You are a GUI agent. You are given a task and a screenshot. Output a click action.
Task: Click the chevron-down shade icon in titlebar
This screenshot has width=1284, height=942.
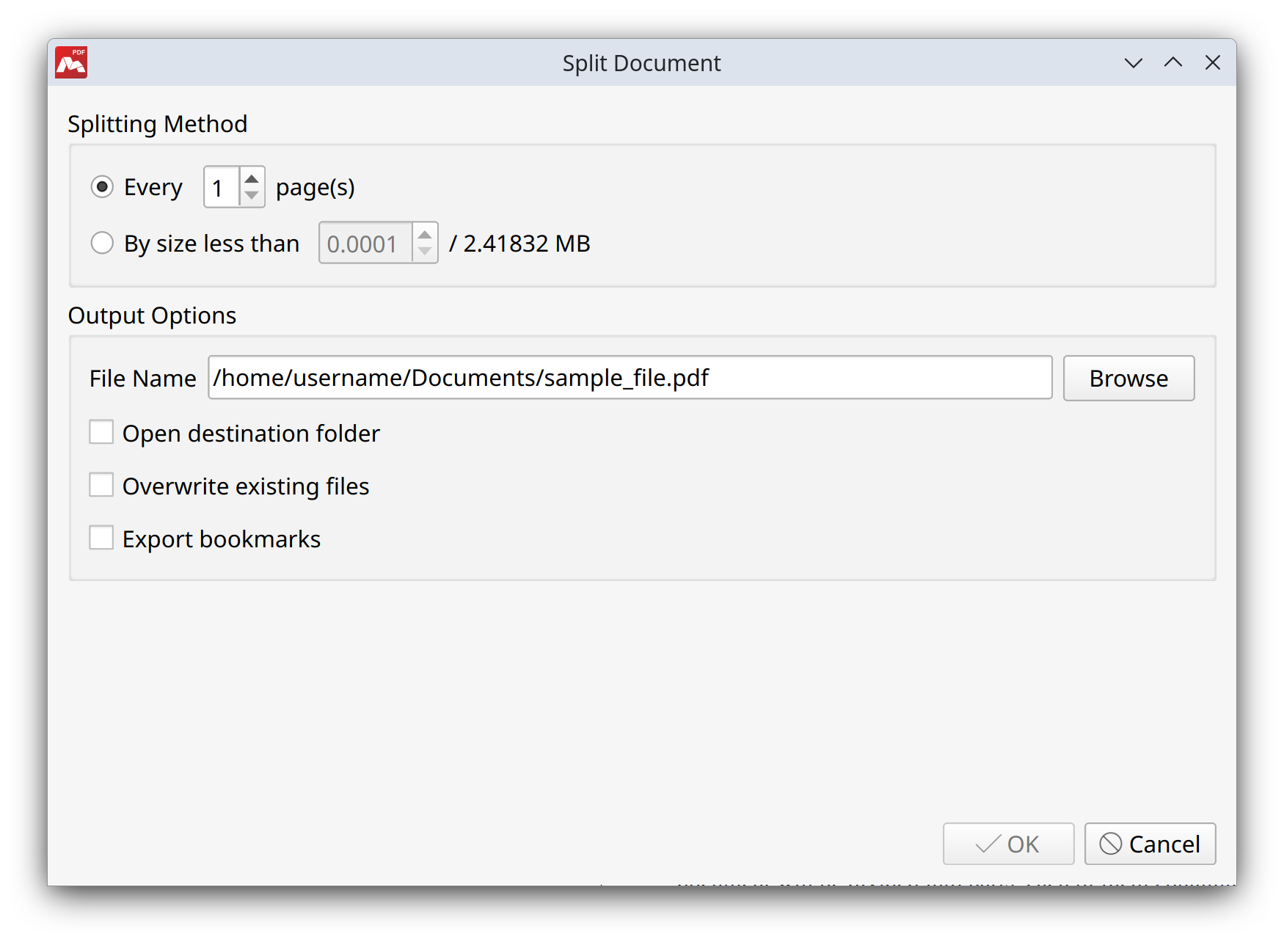1133,63
